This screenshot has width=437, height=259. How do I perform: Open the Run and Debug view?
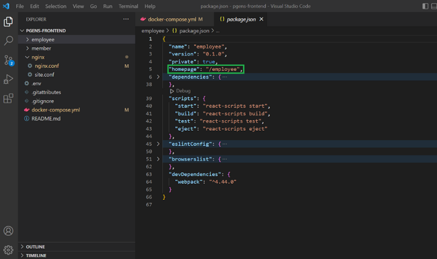click(x=8, y=79)
